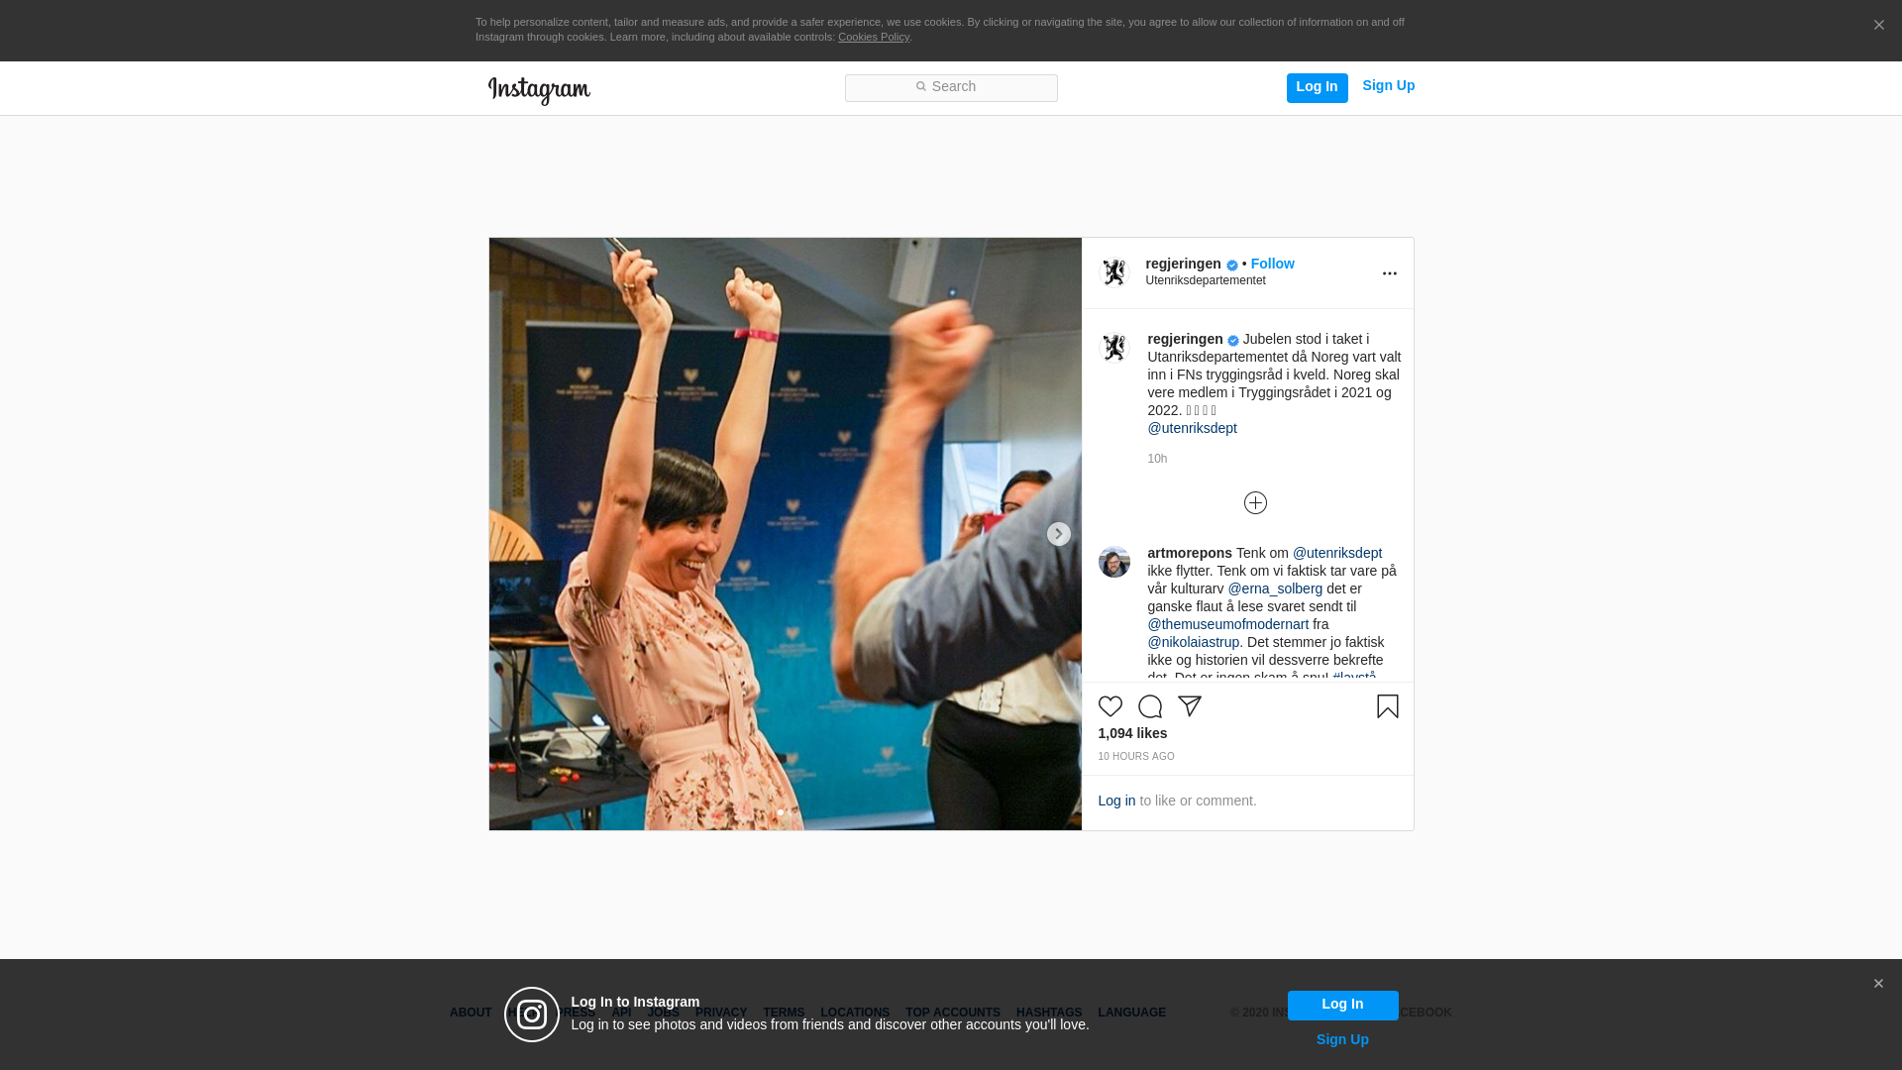Image resolution: width=1902 pixels, height=1070 pixels.
Task: Click the 10h timestamp under caption
Action: tap(1157, 459)
